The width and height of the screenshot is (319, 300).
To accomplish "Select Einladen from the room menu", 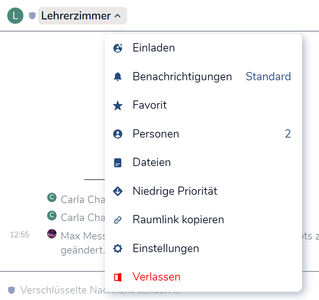I will tap(154, 48).
